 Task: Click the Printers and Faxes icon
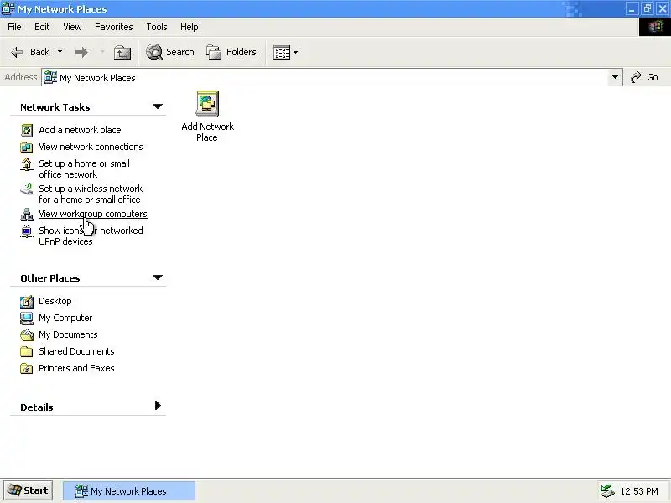coord(27,368)
